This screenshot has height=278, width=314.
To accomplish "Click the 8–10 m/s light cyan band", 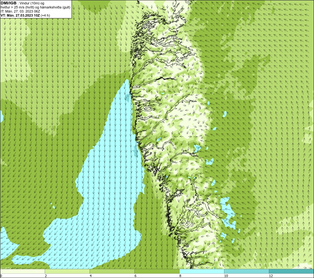I will 202,271.
